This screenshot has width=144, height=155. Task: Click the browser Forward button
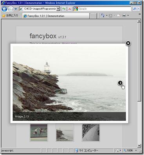point(11,9)
